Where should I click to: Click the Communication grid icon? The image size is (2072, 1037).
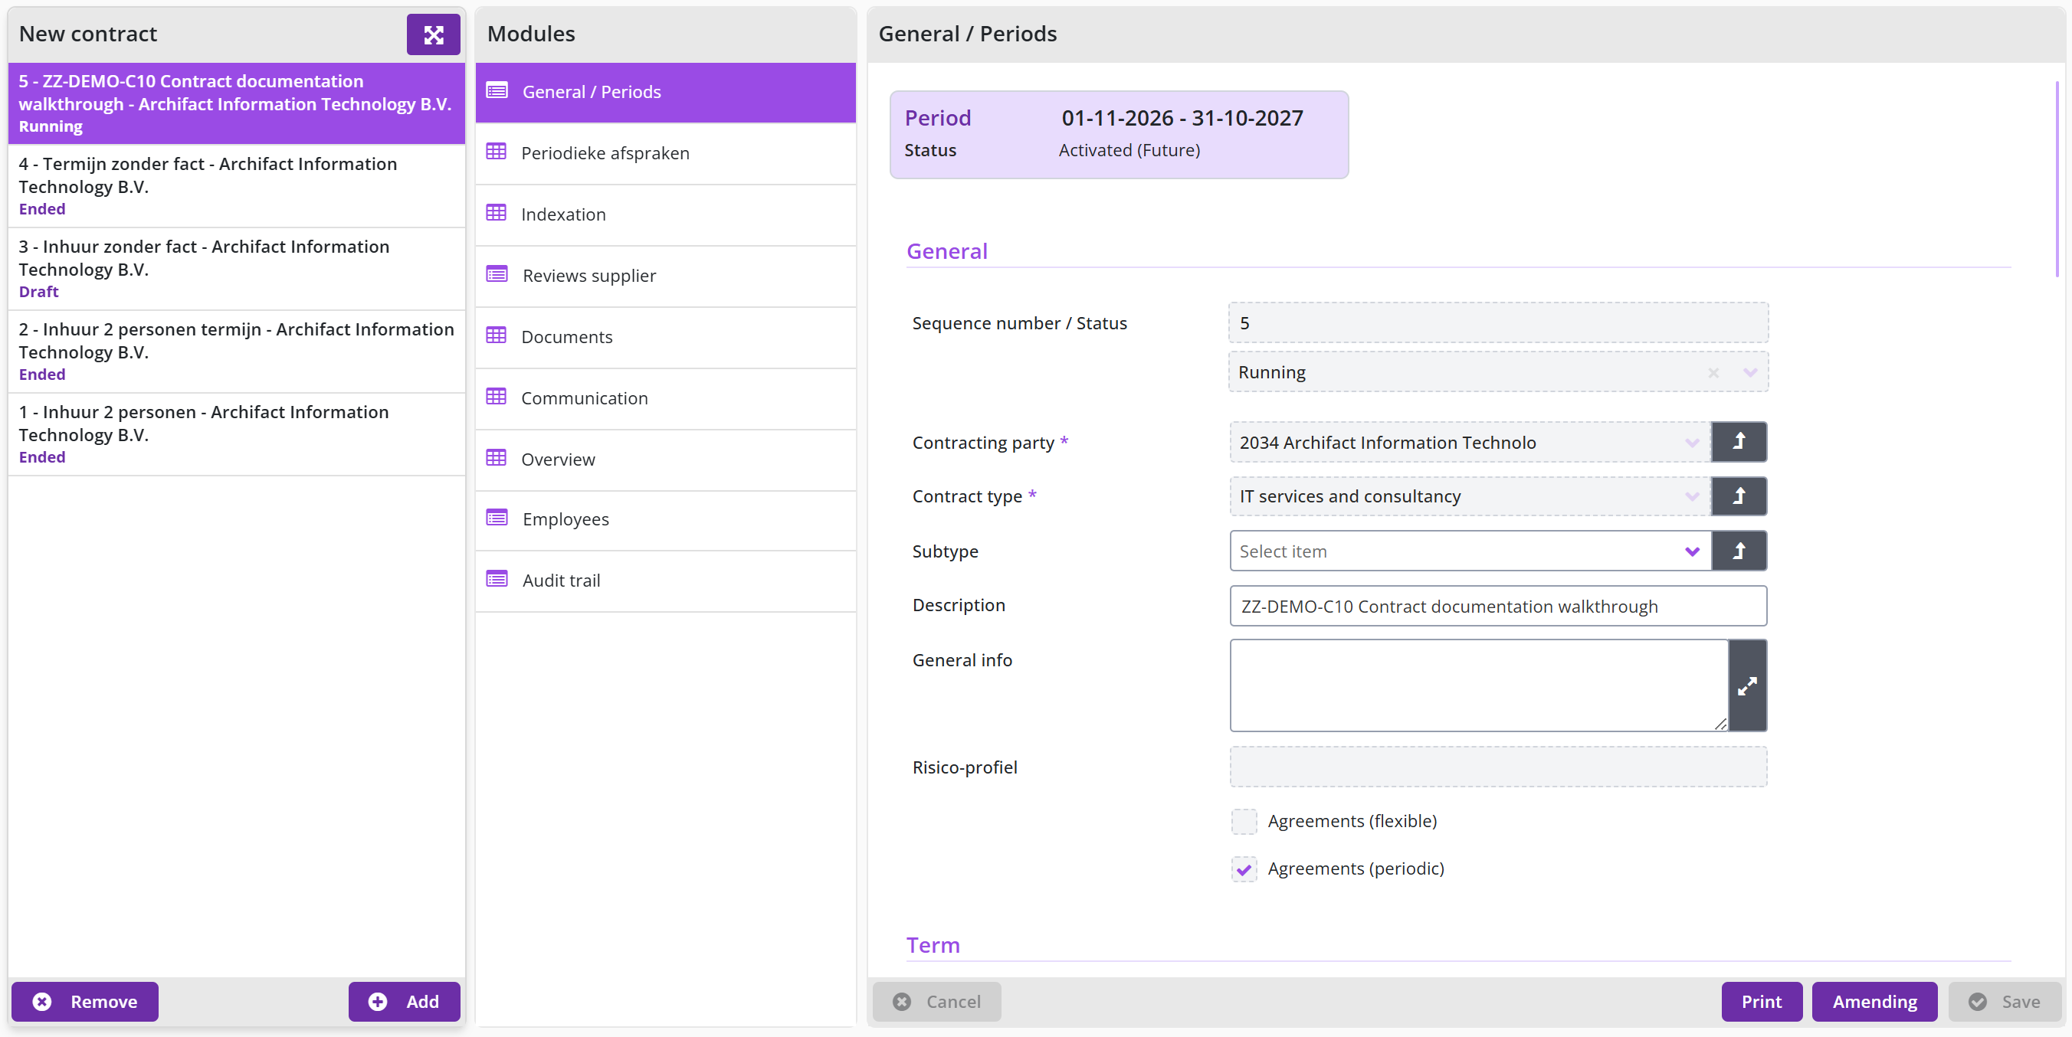497,397
